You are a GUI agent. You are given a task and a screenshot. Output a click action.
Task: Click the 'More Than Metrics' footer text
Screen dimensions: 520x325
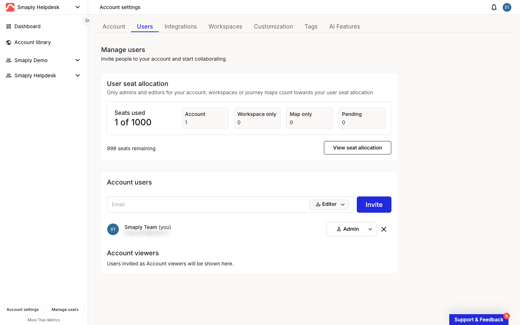[x=44, y=320]
